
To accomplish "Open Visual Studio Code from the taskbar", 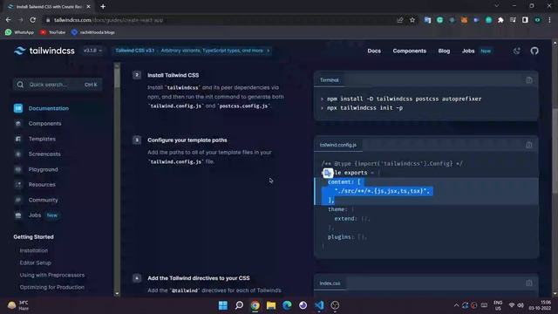I will click(x=319, y=305).
